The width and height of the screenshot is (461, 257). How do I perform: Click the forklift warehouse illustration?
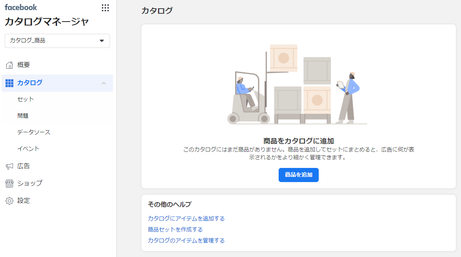coord(297,84)
